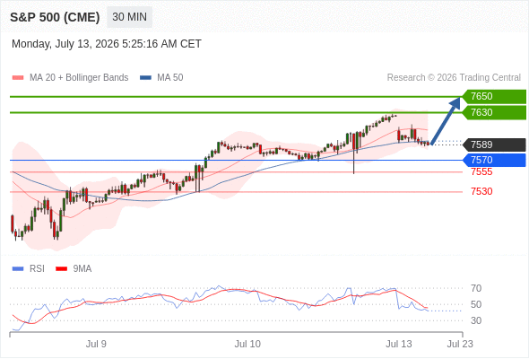Click the Jul 9 date axis label

(96, 344)
